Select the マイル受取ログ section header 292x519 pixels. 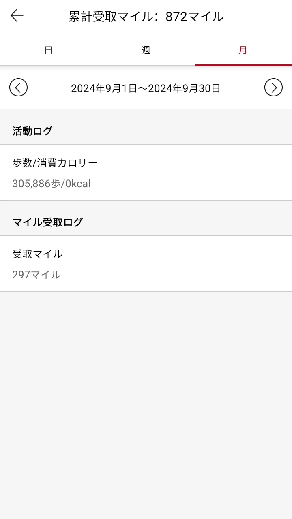47,222
